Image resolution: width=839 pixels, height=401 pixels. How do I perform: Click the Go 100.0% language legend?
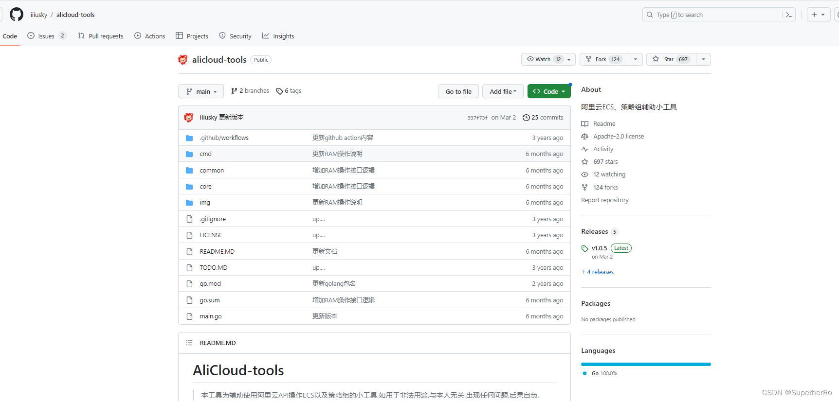click(600, 373)
